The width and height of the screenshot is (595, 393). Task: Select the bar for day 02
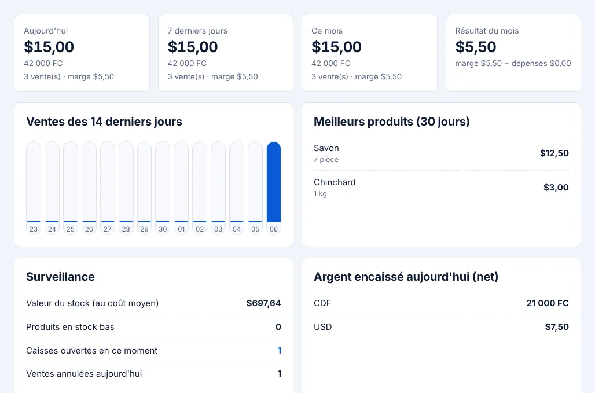pyautogui.click(x=200, y=188)
